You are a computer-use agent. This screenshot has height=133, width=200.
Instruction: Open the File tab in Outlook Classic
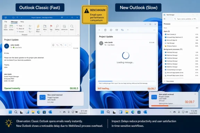(6, 22)
